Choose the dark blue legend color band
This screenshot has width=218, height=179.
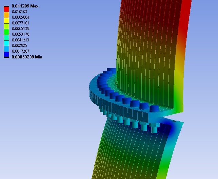pos(6,55)
